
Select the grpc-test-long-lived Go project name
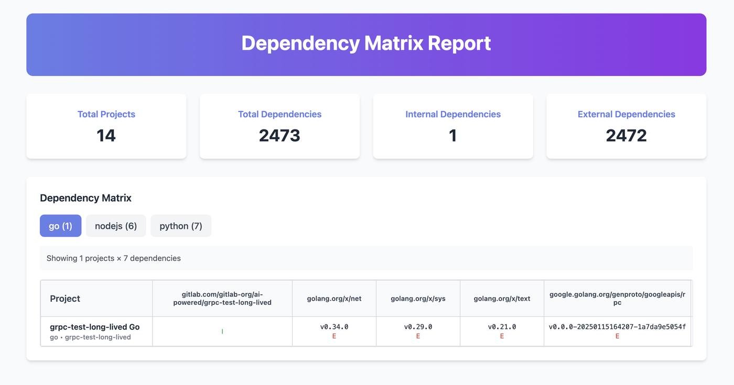point(94,327)
